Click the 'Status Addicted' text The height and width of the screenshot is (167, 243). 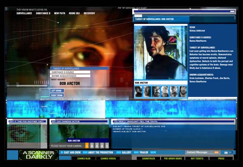pyautogui.click(x=197, y=31)
